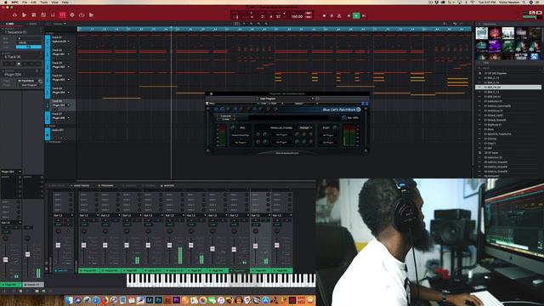
Task: Open the Help menu
Action: [65, 2]
